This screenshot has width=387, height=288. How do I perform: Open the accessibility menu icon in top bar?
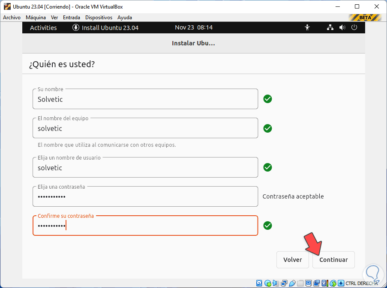pyautogui.click(x=307, y=27)
